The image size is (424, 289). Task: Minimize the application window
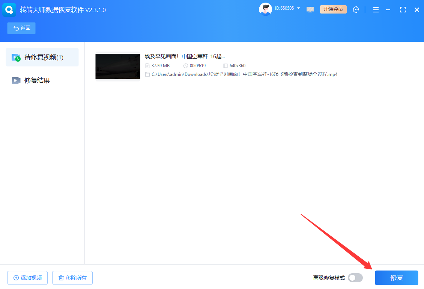[388, 10]
